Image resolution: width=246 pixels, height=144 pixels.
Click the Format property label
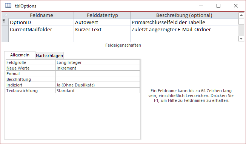pyautogui.click(x=31, y=74)
